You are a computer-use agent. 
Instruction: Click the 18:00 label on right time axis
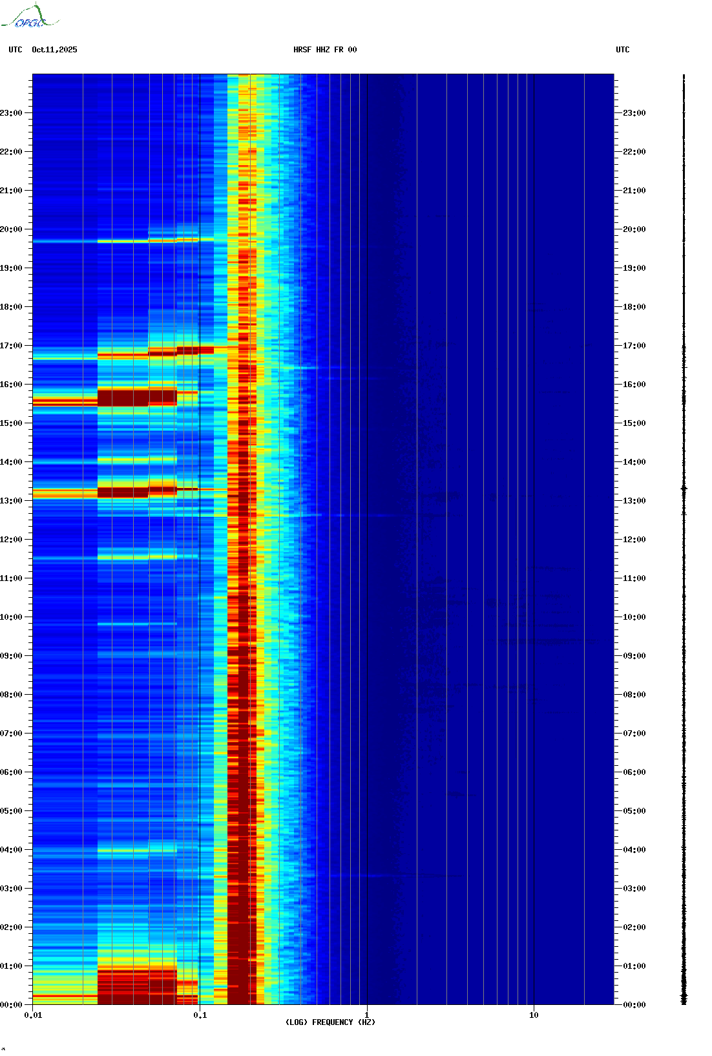tap(634, 307)
